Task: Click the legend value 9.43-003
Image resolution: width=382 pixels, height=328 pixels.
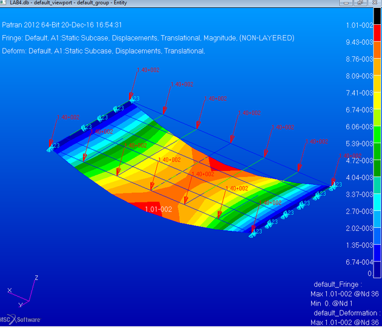Action: tap(360, 42)
